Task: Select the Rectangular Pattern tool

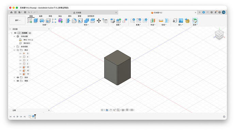Action: (x=54, y=20)
